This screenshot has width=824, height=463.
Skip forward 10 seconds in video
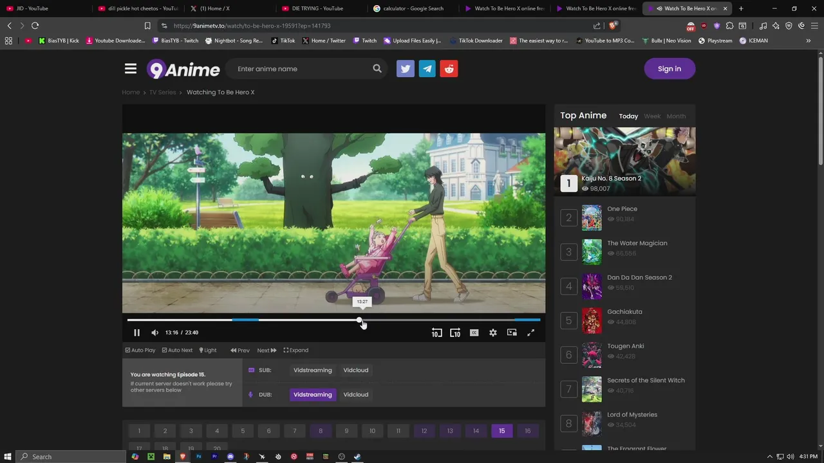pos(455,332)
